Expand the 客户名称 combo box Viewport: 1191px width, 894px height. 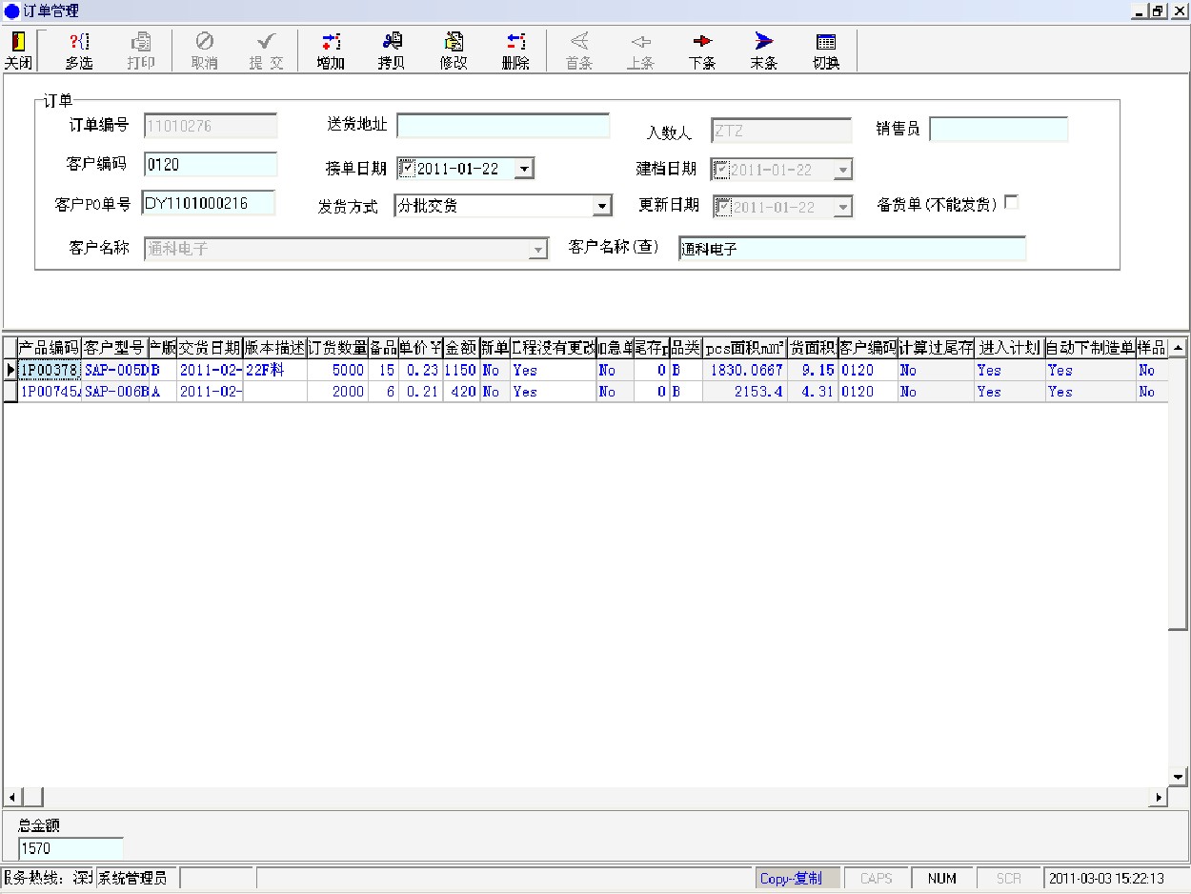pyautogui.click(x=538, y=250)
